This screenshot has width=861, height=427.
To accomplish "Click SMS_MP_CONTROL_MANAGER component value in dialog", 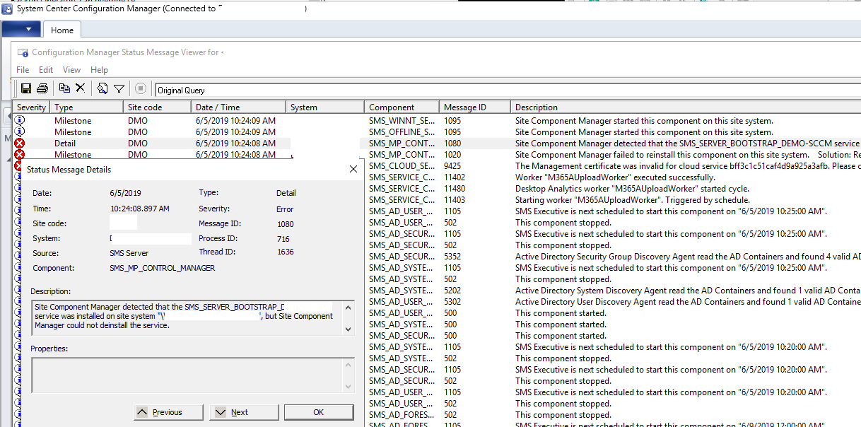I will pyautogui.click(x=163, y=268).
